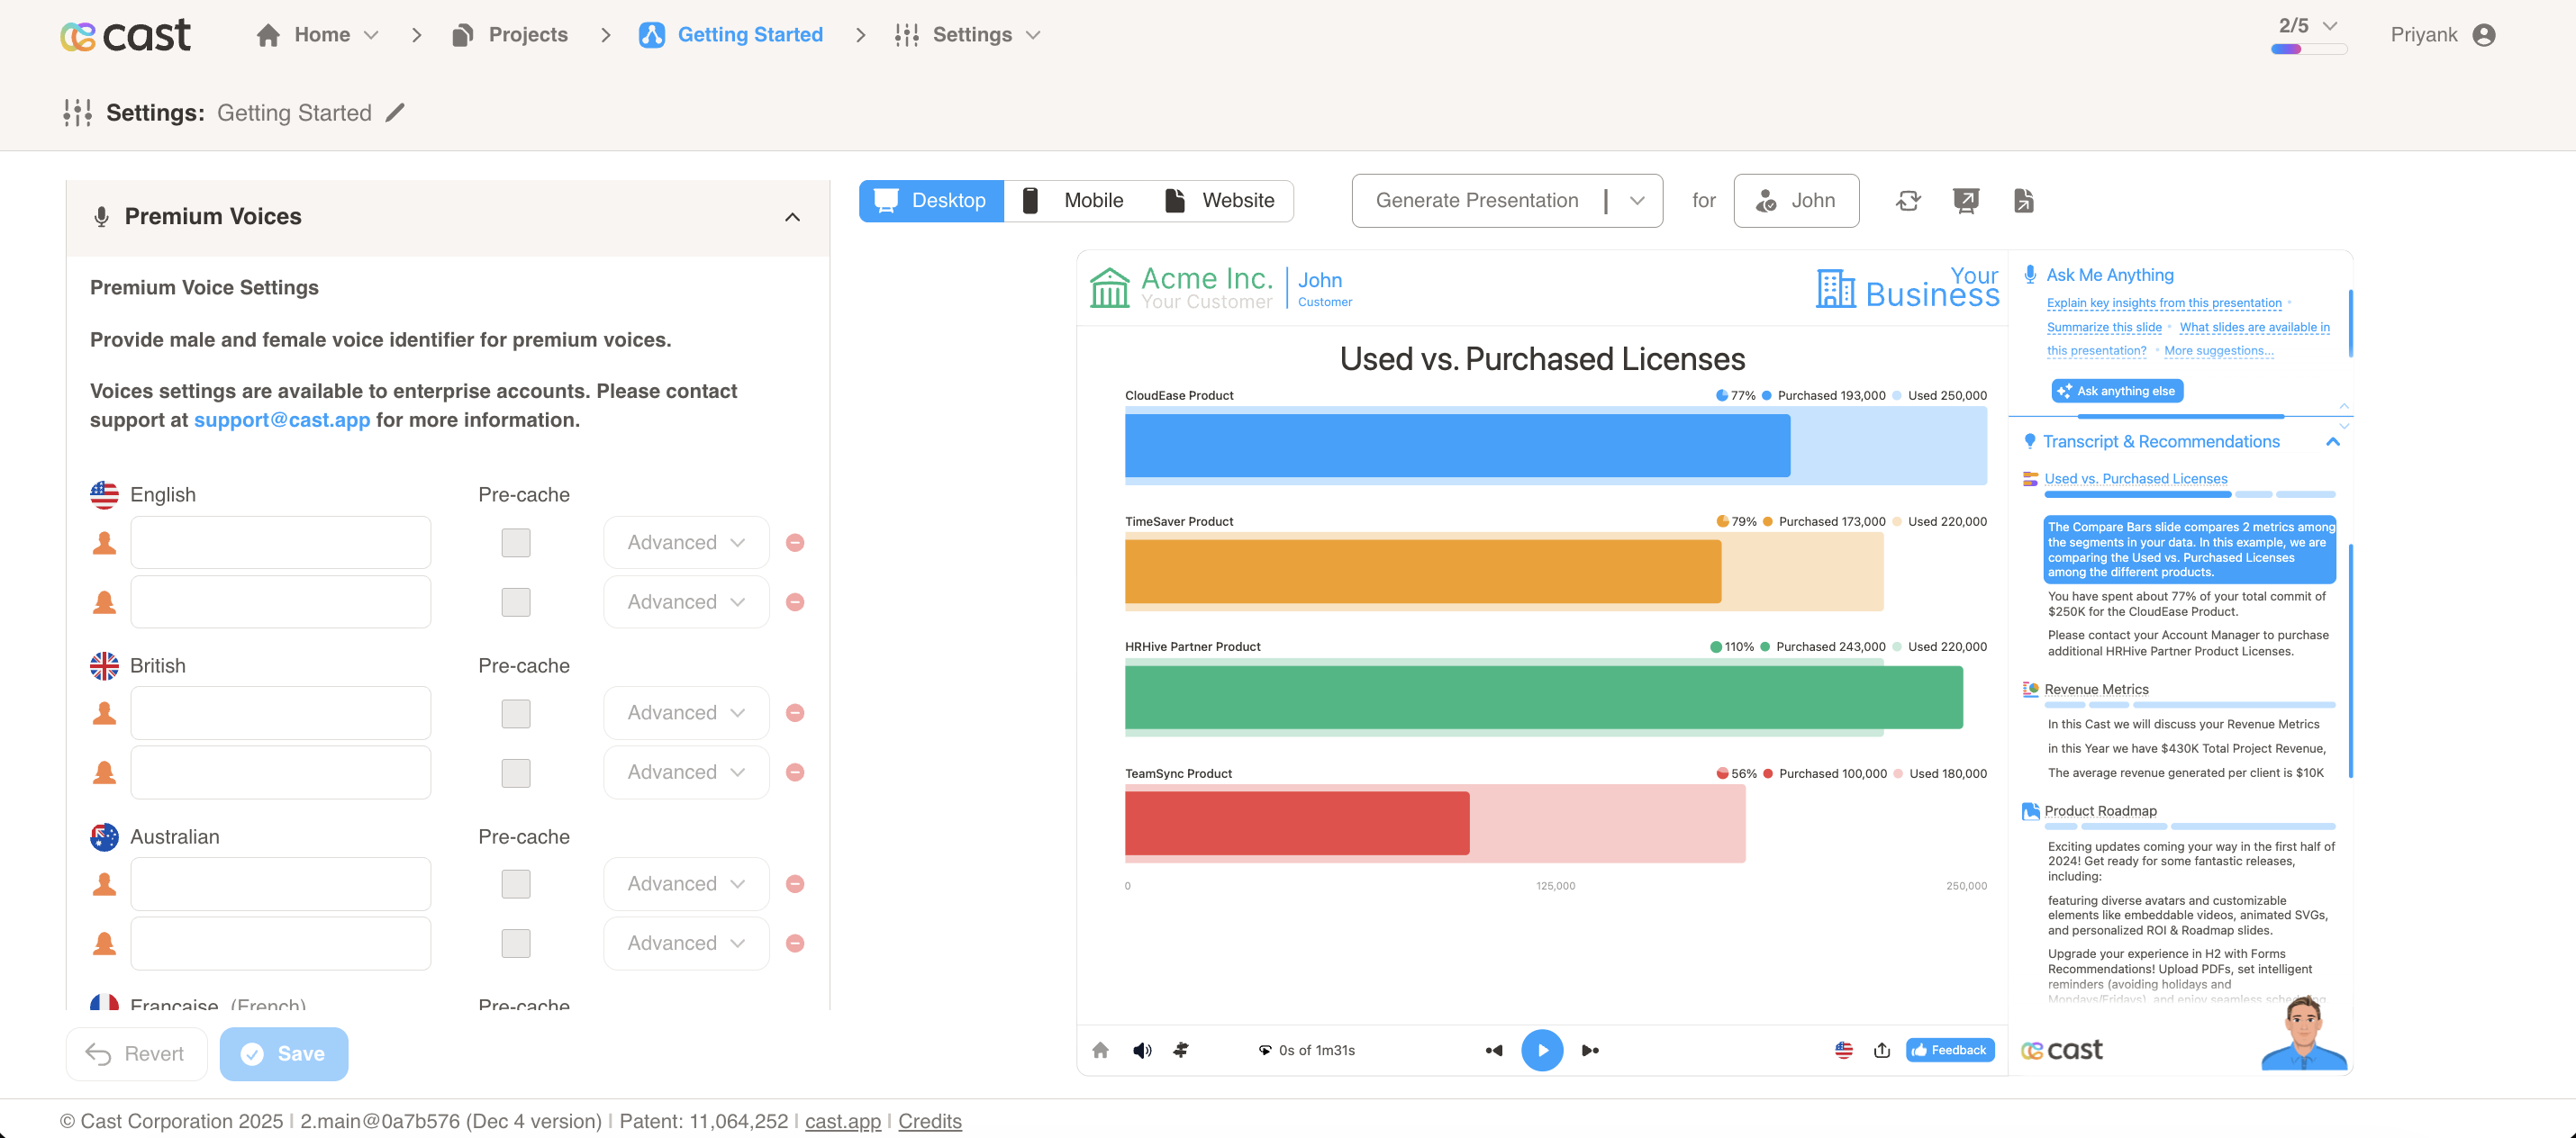Click the speaker volume icon in player
Screen dimensions: 2576x1138
click(x=1141, y=1050)
